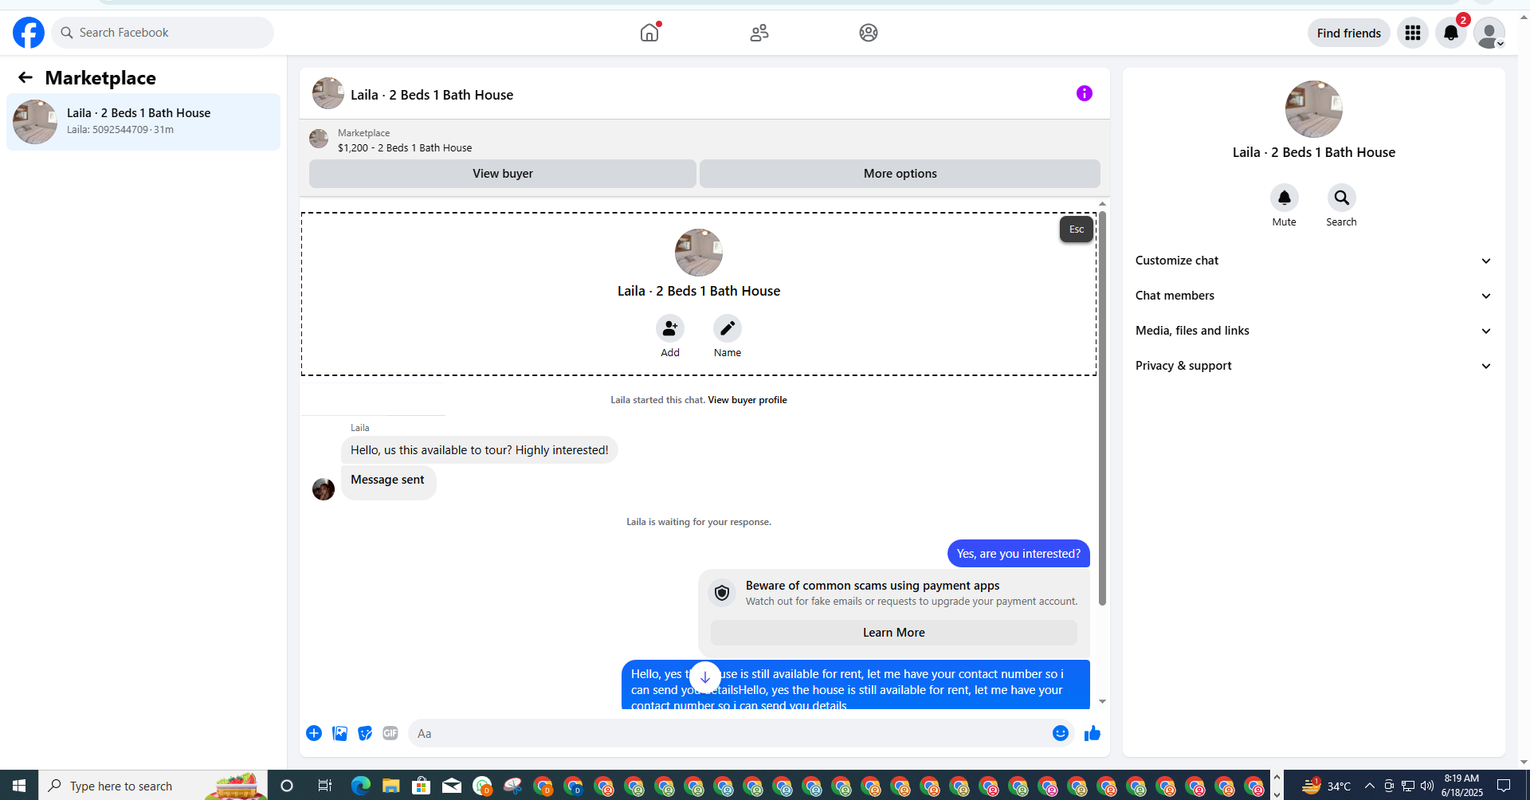Viewport: 1530px width, 800px height.
Task: Open the weather widget showing 34°C
Action: click(1326, 786)
